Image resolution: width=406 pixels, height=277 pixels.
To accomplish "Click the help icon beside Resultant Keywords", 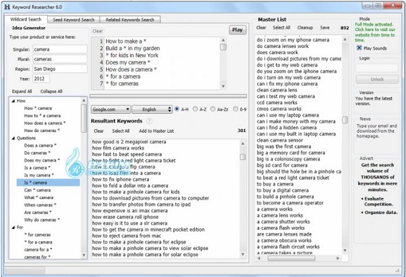I will click(x=149, y=121).
